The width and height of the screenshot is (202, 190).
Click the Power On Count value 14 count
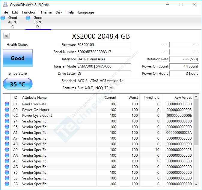pyautogui.click(x=184, y=66)
